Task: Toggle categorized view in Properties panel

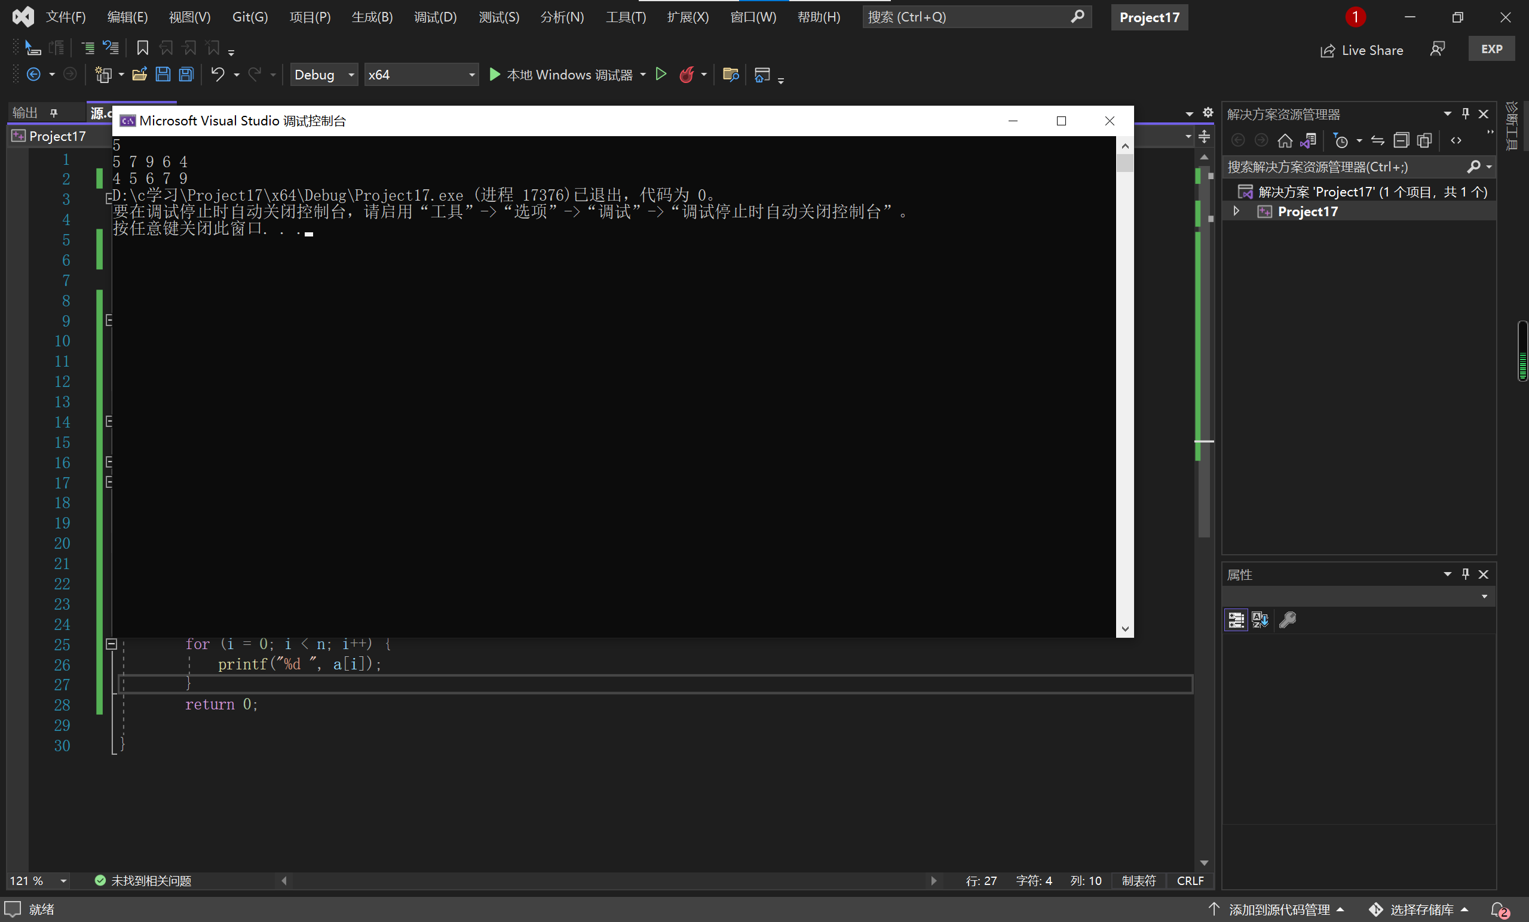Action: point(1236,619)
